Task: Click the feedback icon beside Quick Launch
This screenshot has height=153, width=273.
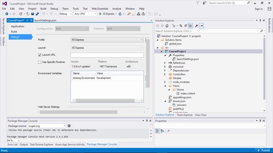Action: [204, 3]
